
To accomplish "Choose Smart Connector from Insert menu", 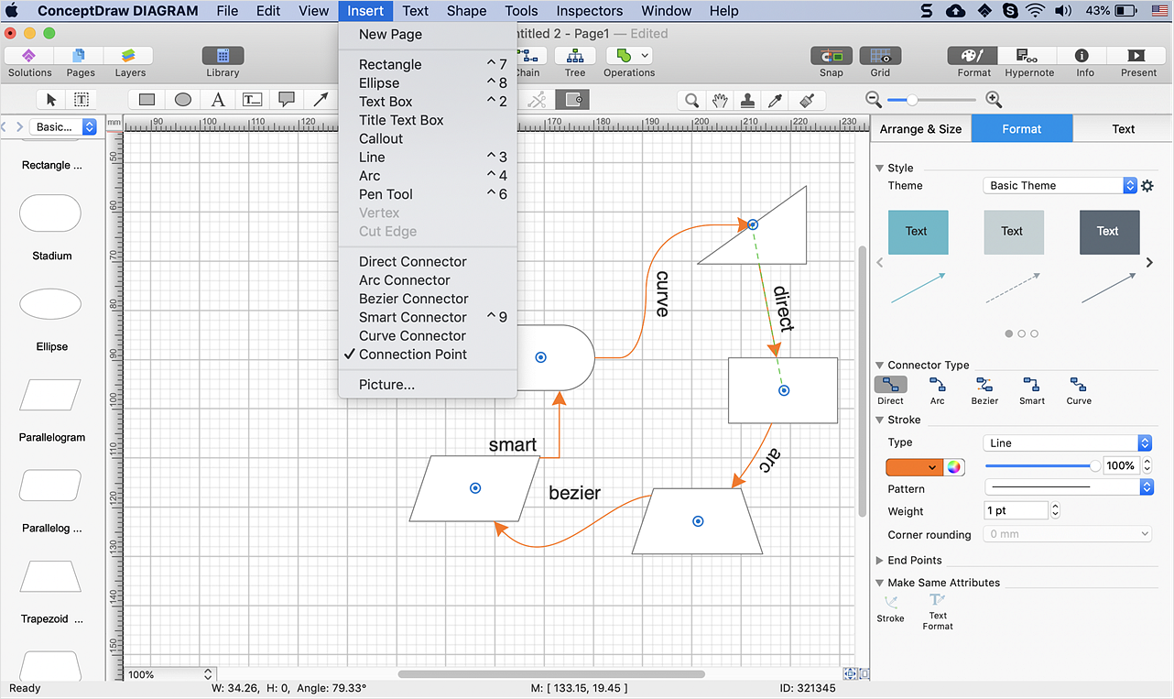I will tap(412, 317).
